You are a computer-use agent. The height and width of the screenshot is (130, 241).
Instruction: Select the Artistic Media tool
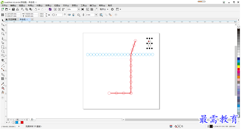pyautogui.click(x=3, y=43)
